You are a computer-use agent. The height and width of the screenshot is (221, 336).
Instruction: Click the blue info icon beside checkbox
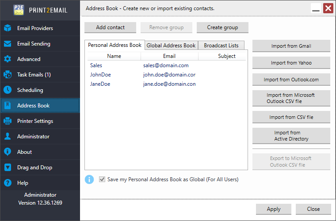click(89, 179)
